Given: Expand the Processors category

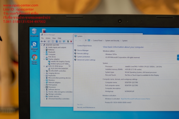Looking at the screenshot, I should [x=44, y=87].
